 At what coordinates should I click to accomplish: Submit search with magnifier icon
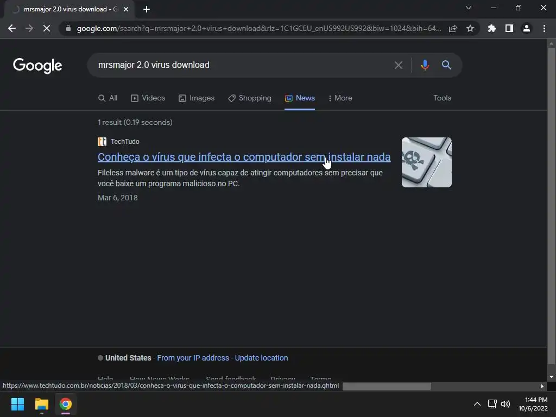(x=446, y=65)
